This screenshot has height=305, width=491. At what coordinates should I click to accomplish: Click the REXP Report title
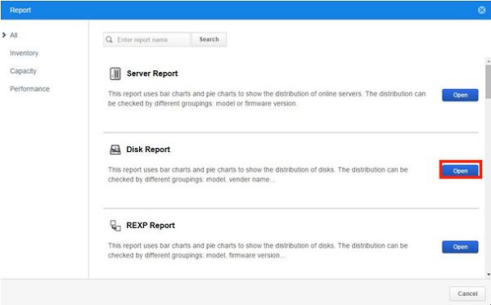[x=151, y=226]
